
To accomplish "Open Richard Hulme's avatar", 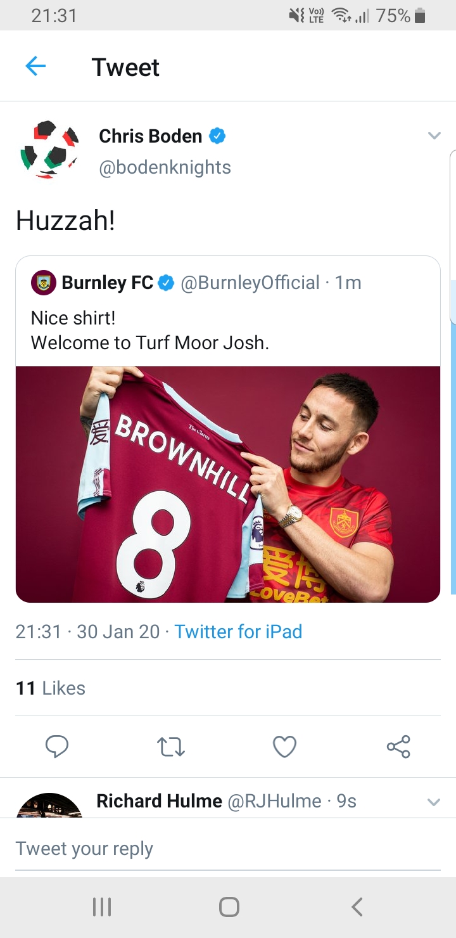I will click(49, 806).
